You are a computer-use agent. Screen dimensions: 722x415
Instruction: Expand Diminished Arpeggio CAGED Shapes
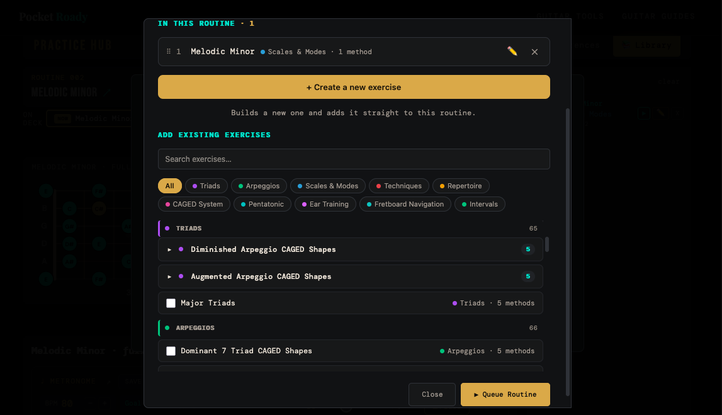169,249
